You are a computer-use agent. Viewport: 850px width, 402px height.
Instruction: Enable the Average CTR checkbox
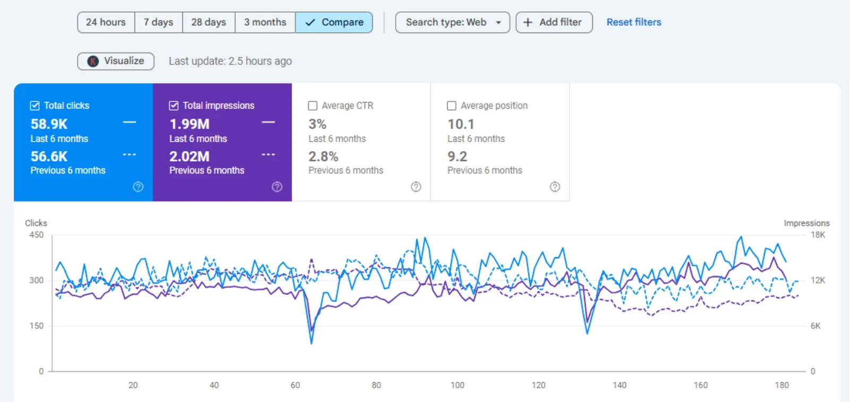pos(313,106)
